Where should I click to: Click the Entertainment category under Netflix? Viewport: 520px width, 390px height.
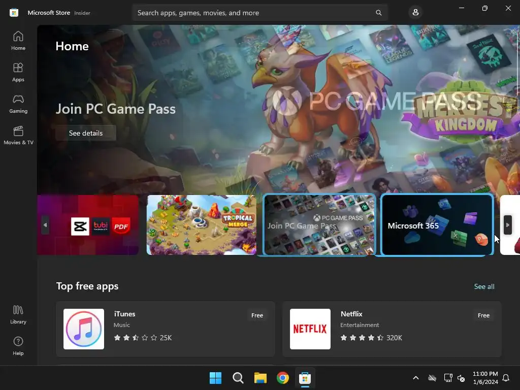click(360, 325)
